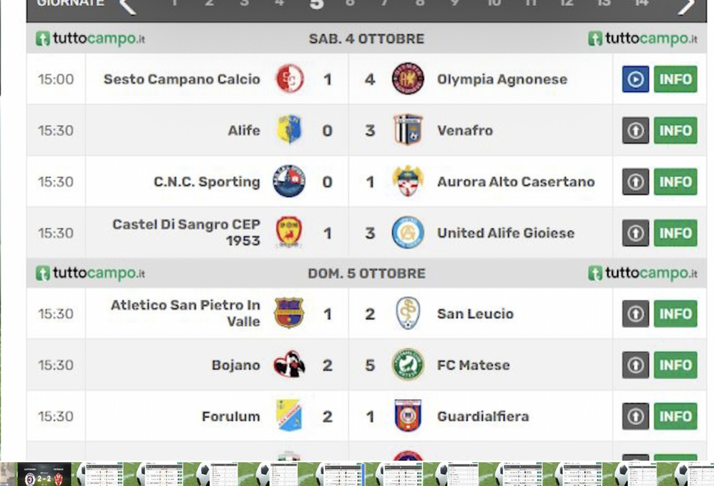The height and width of the screenshot is (486, 714).
Task: Click tuttocampo.it logo beside SAB. 4 OTTOBRE
Action: click(90, 39)
